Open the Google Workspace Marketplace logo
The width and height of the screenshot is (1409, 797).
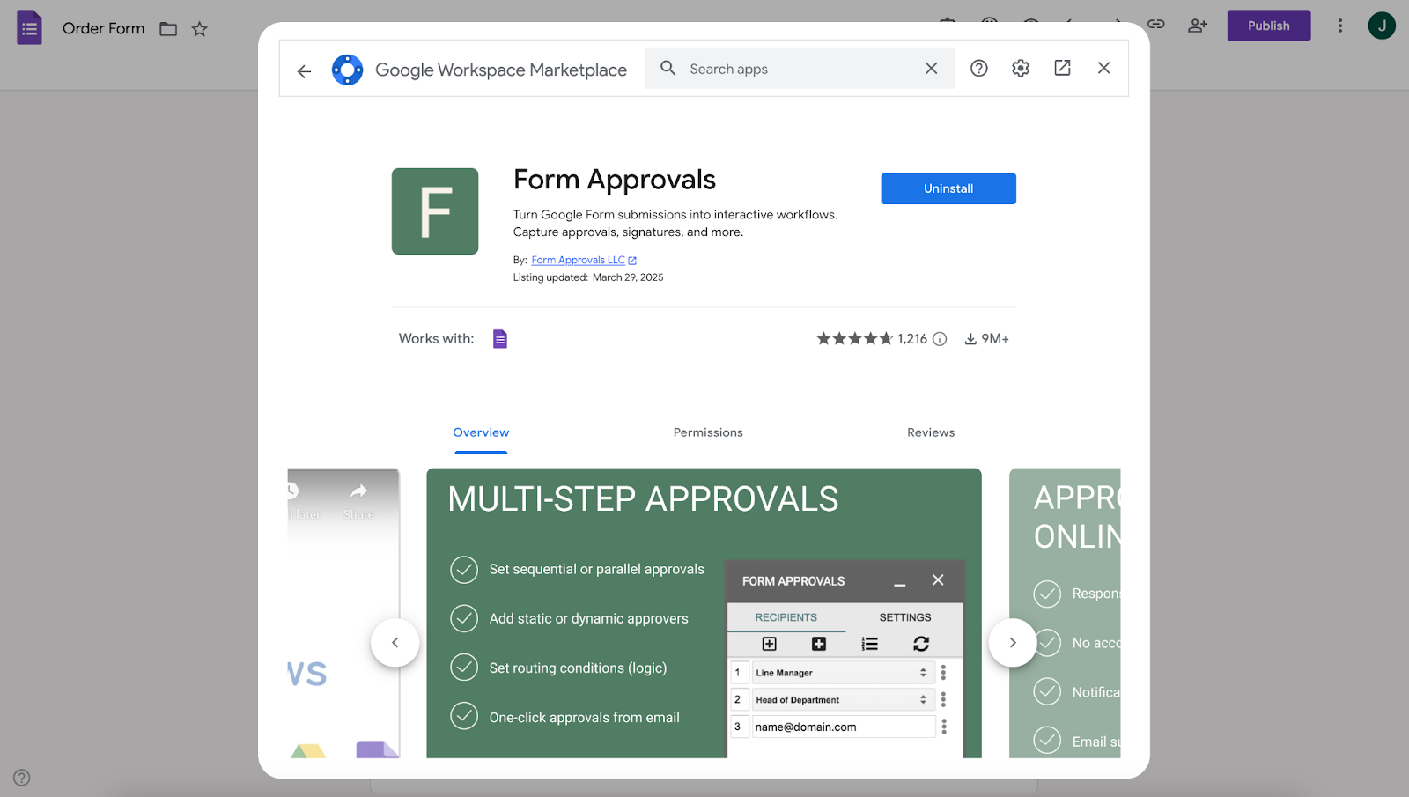tap(347, 70)
